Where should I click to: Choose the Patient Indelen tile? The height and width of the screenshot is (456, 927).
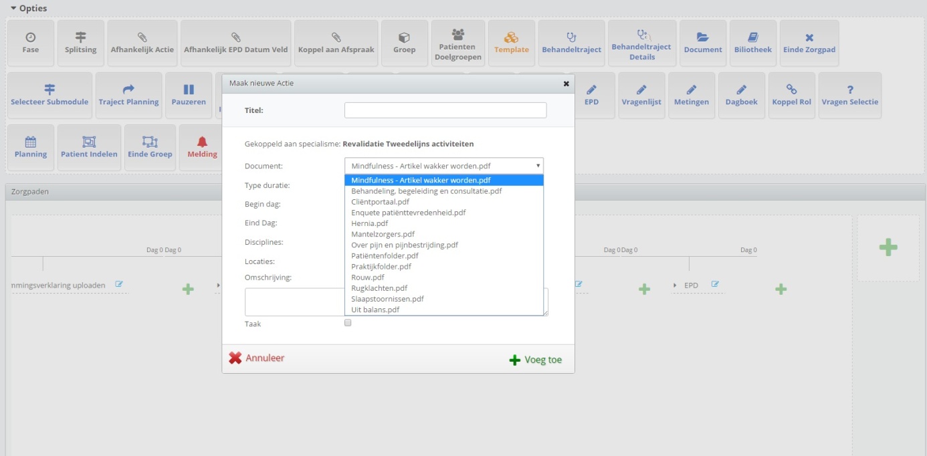click(x=89, y=148)
